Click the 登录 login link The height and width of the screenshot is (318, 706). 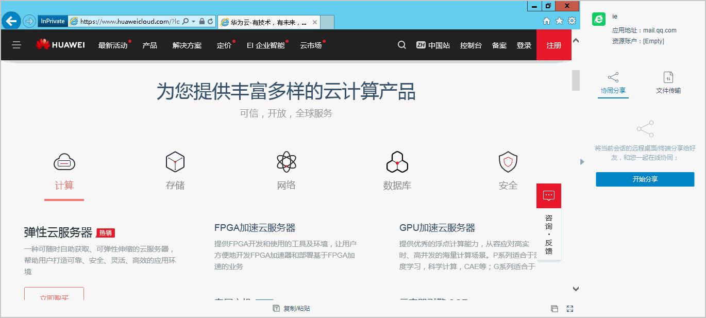tap(524, 45)
